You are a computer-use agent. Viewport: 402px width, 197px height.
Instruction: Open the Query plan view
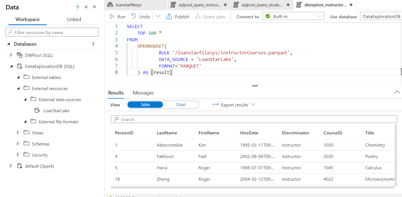[210, 16]
